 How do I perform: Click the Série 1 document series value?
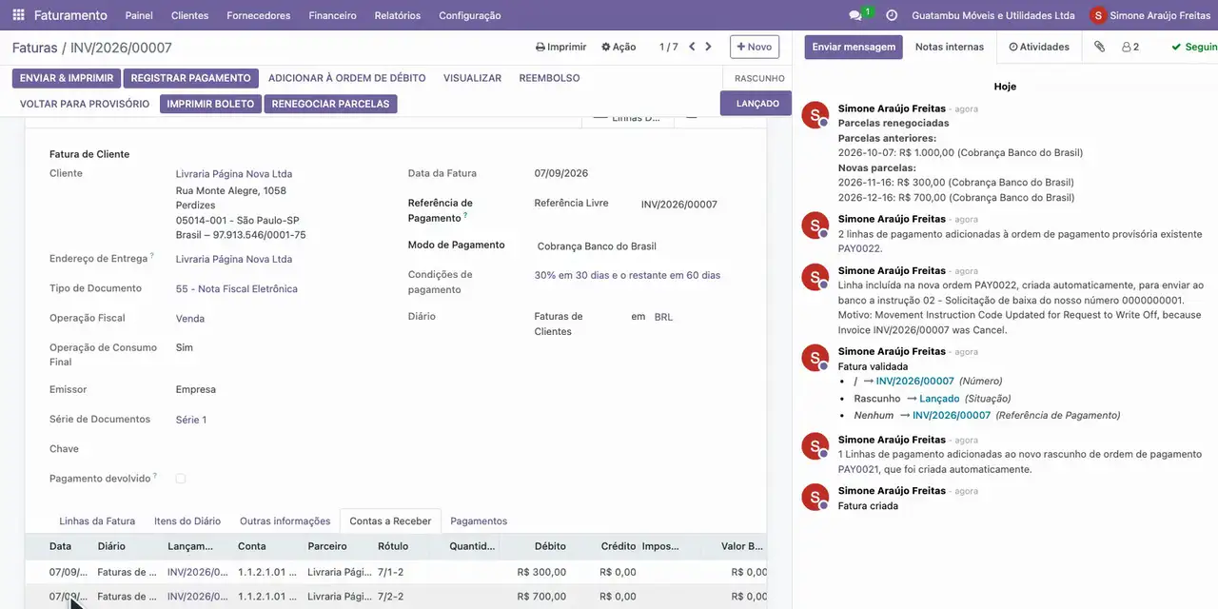[x=191, y=420]
